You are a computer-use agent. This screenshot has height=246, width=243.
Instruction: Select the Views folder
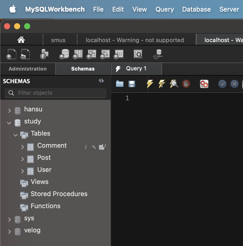pos(39,182)
